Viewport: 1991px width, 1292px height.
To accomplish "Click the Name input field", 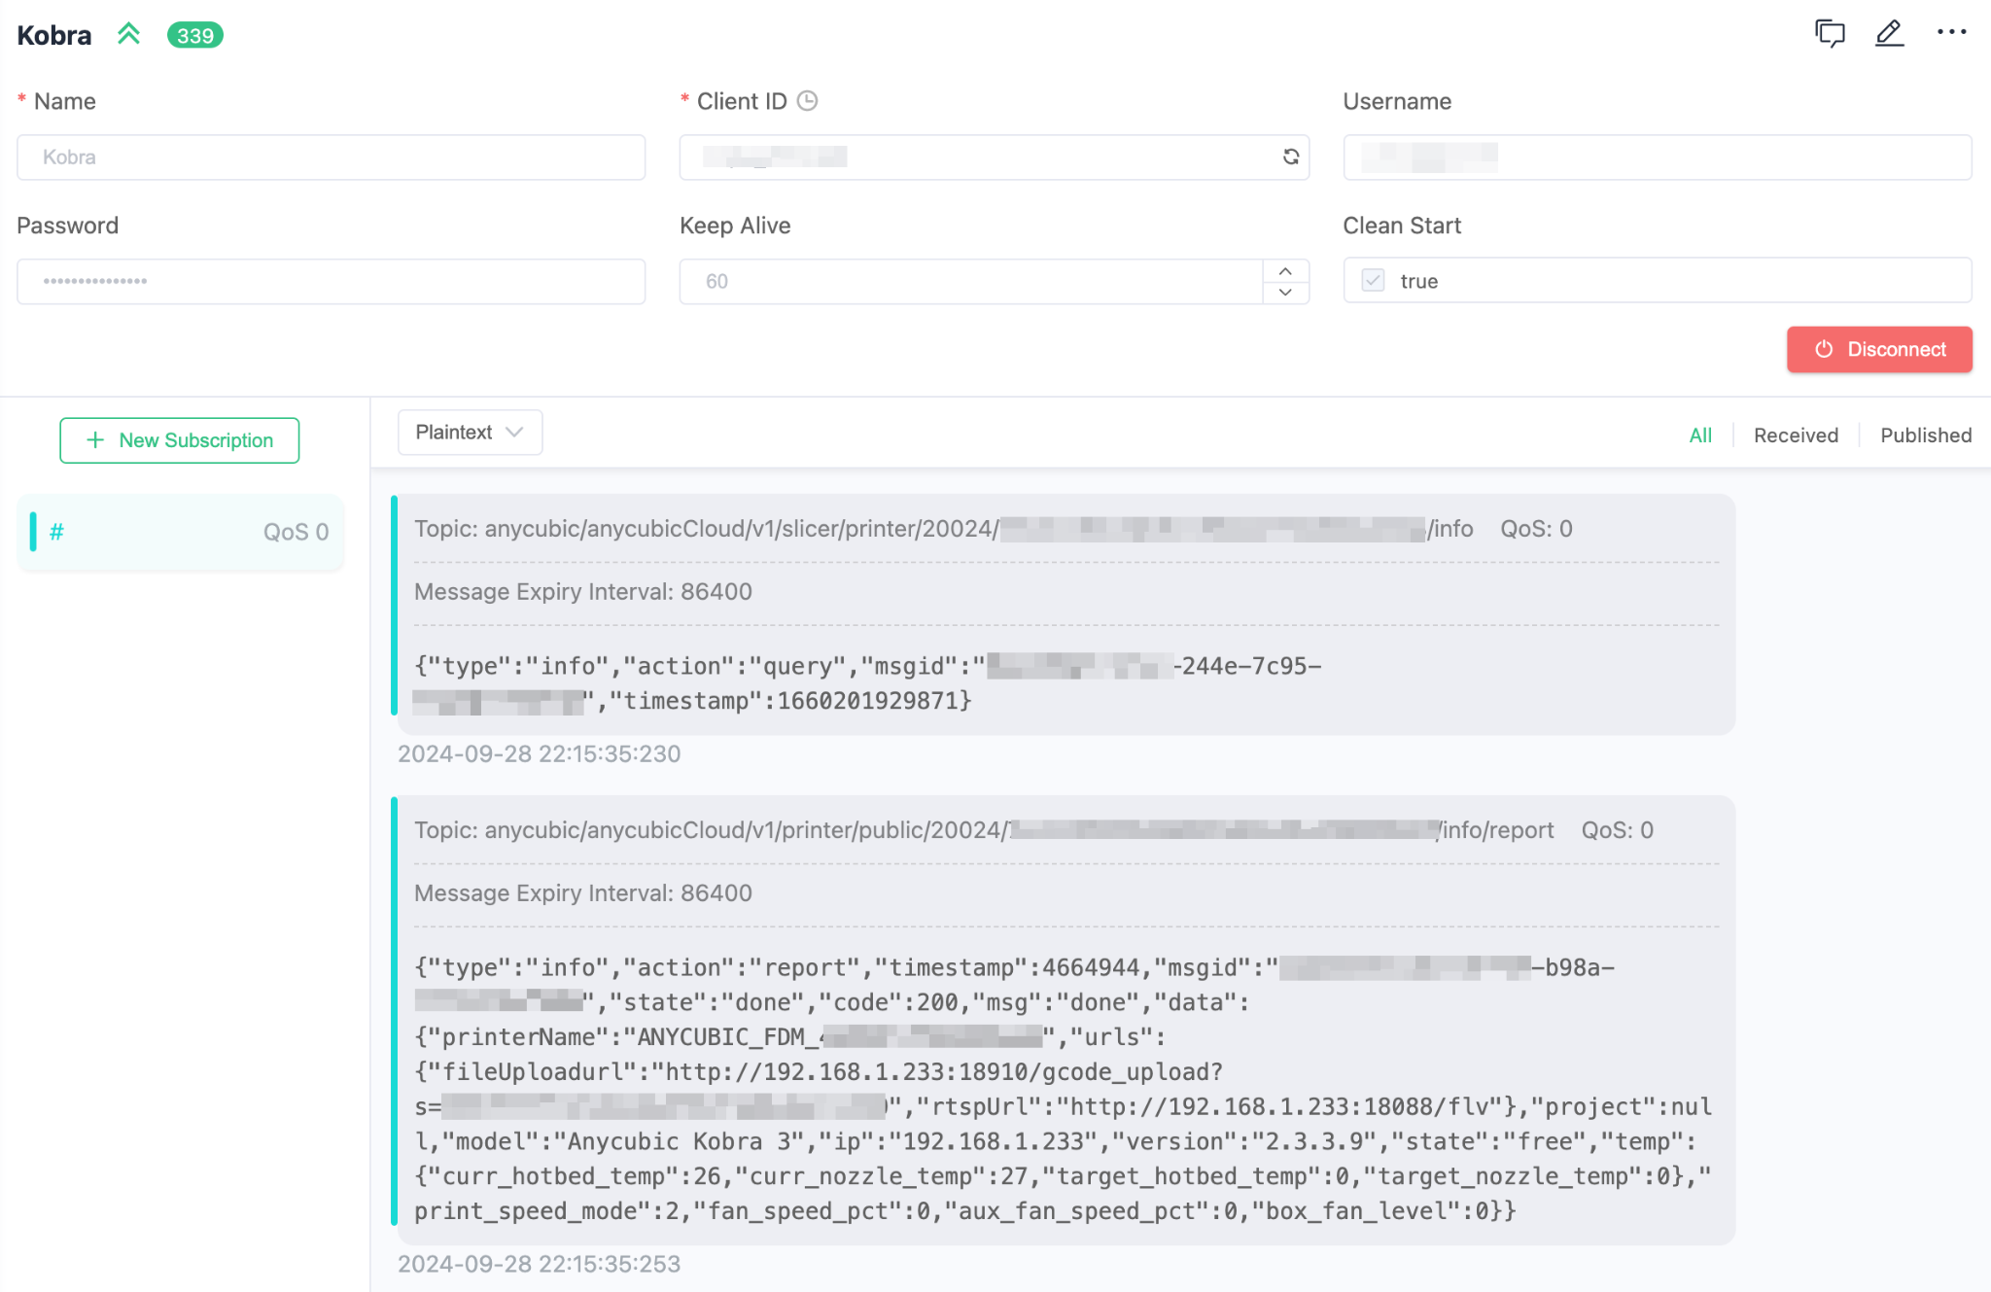I will (331, 157).
